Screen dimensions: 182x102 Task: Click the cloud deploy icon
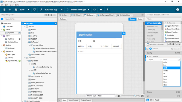(95, 10)
